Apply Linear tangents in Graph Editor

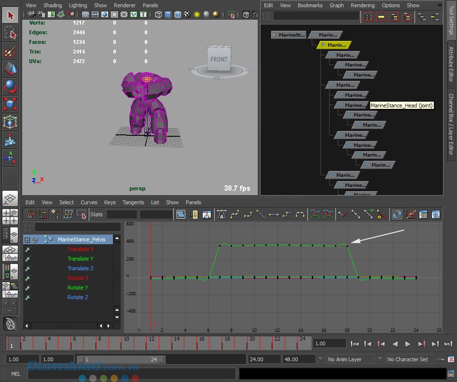tap(260, 214)
